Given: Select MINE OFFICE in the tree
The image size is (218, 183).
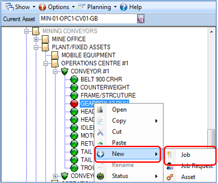Looking at the screenshot, I should (69, 39).
